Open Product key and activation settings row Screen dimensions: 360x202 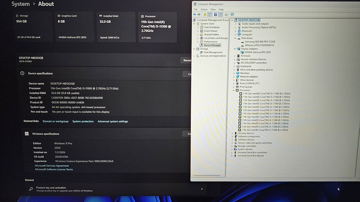116,189
